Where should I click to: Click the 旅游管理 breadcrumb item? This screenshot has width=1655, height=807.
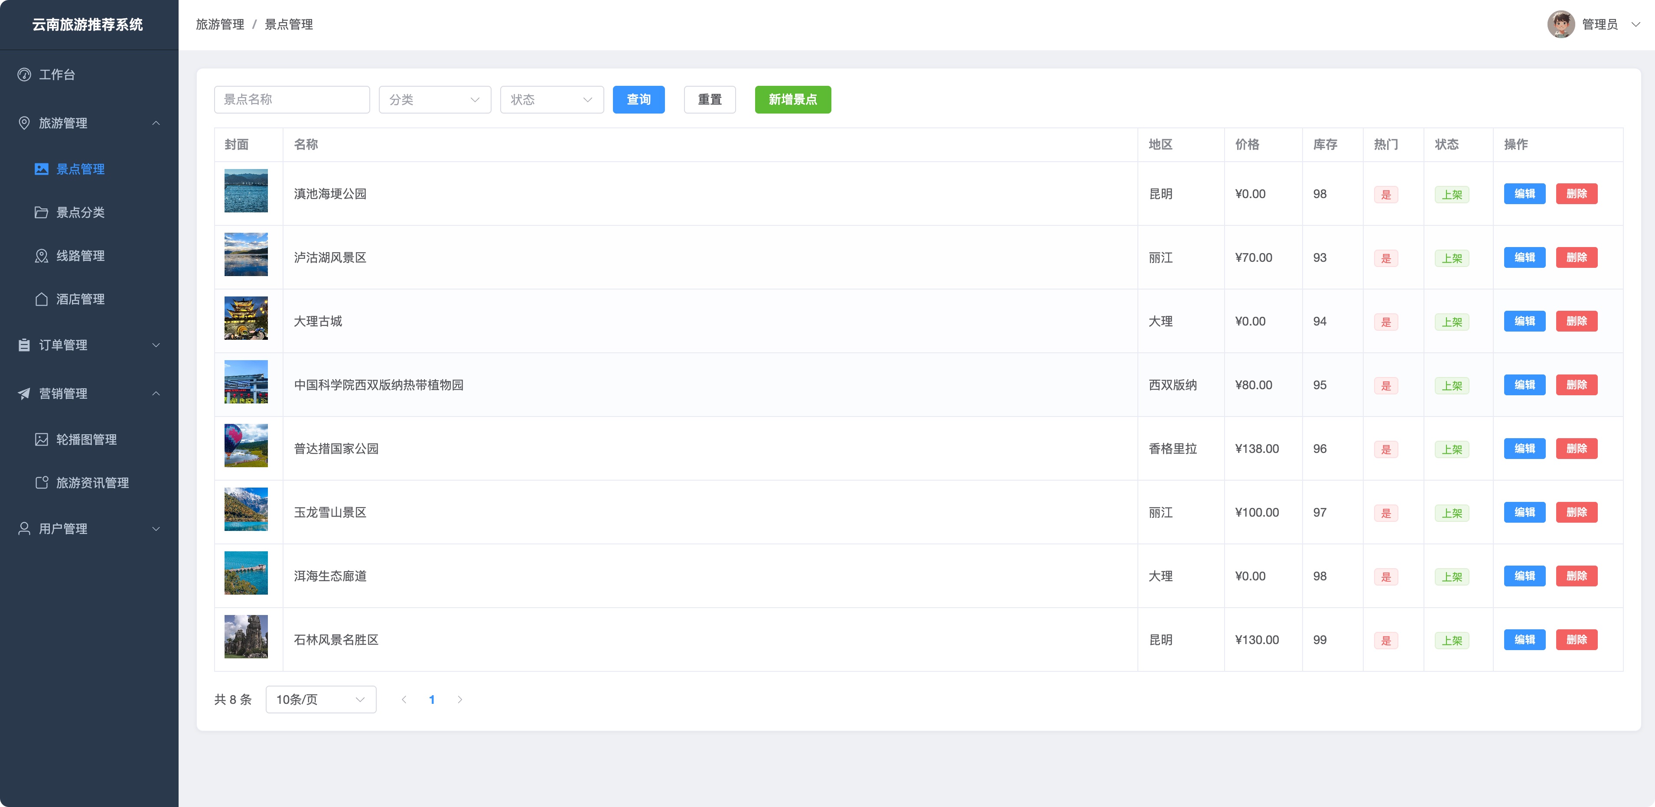(x=220, y=24)
